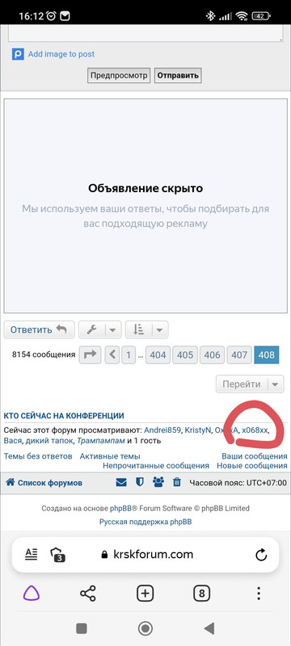
Task: Open browser three-dot menu
Action: point(259,594)
